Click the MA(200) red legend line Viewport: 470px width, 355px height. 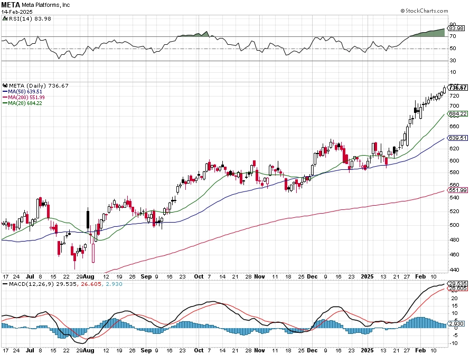pos(5,97)
